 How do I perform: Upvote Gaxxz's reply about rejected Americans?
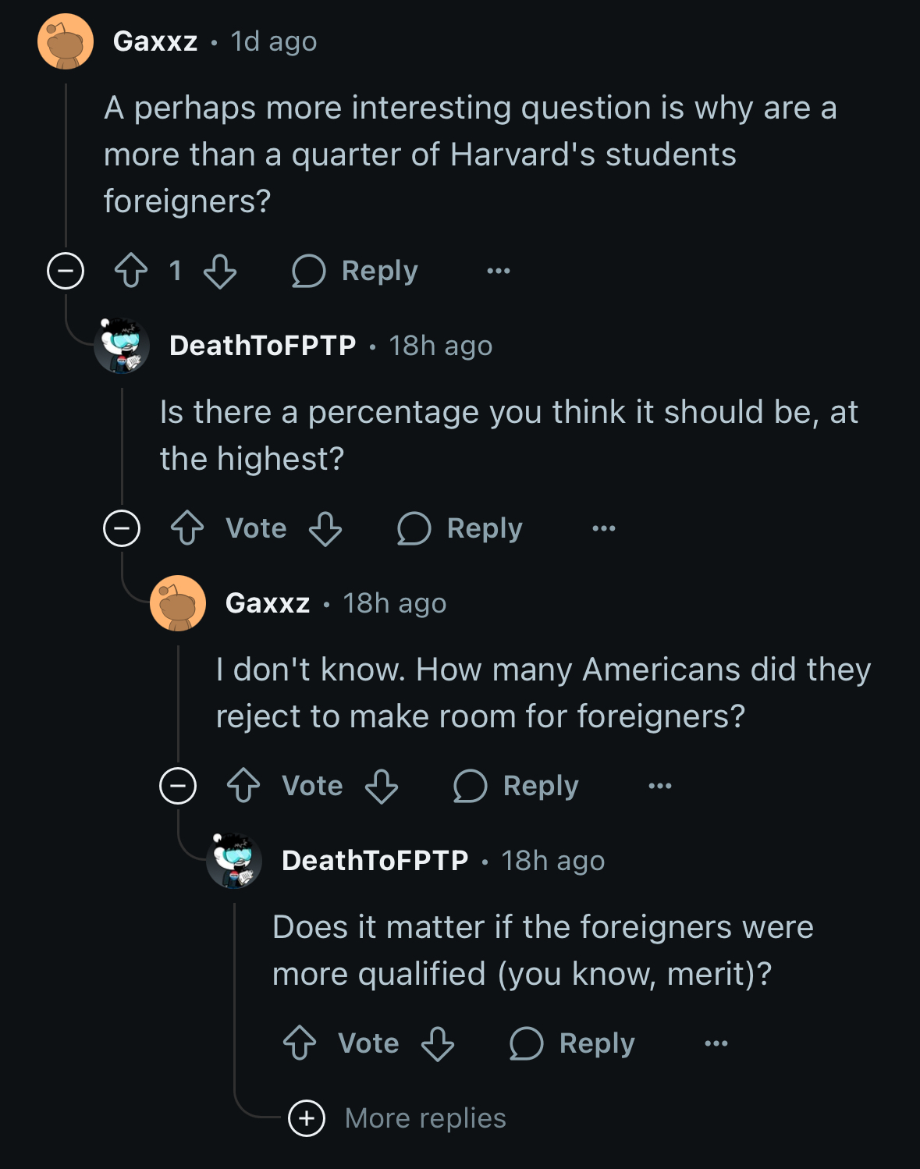point(243,786)
